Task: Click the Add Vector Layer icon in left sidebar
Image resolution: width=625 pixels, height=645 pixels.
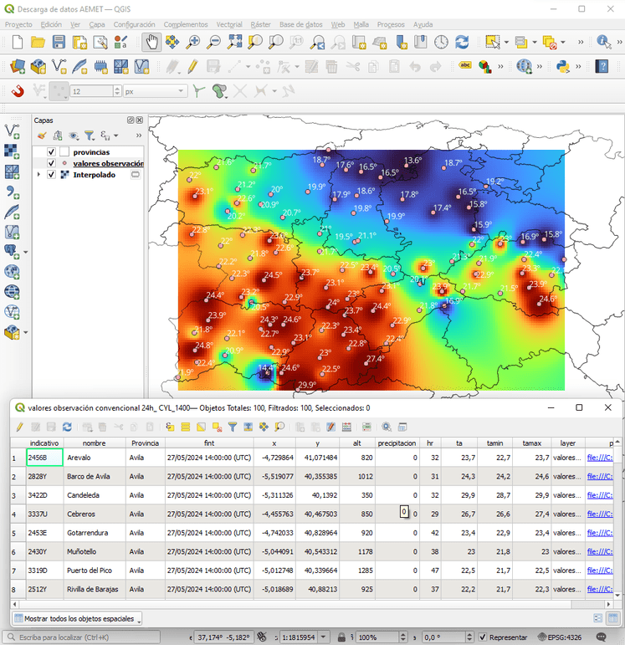Action: (12, 131)
